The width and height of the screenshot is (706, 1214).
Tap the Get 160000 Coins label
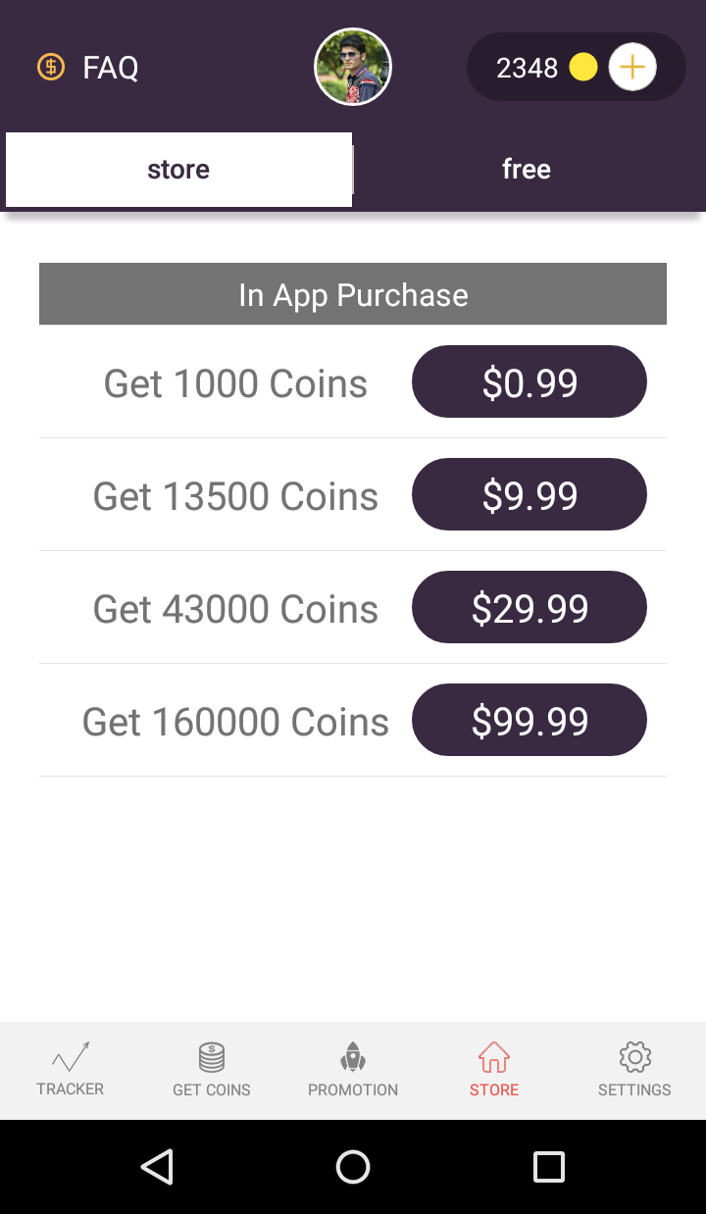(235, 722)
